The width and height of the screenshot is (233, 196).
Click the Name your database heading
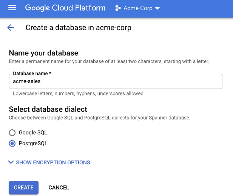tap(43, 53)
